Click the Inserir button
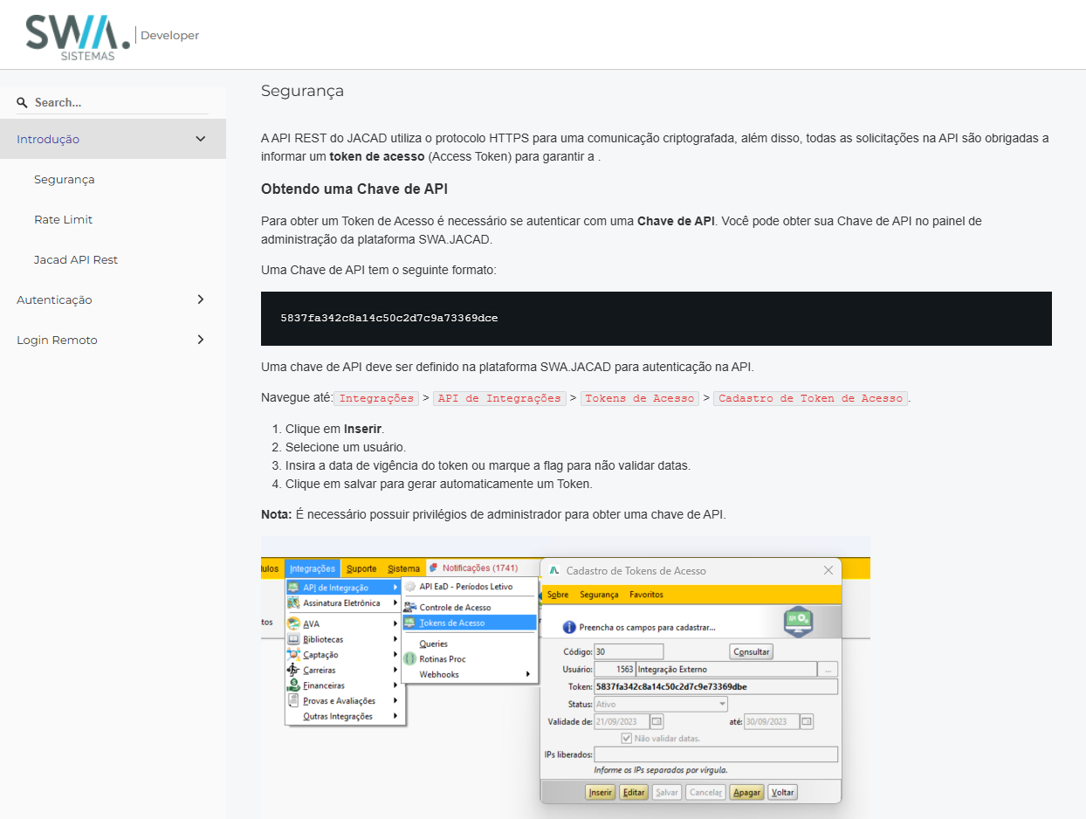The width and height of the screenshot is (1086, 819). tap(600, 793)
